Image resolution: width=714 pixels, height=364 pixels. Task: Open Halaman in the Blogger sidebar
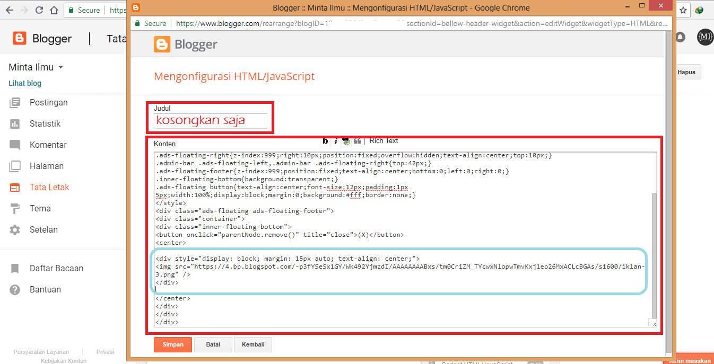coord(47,166)
